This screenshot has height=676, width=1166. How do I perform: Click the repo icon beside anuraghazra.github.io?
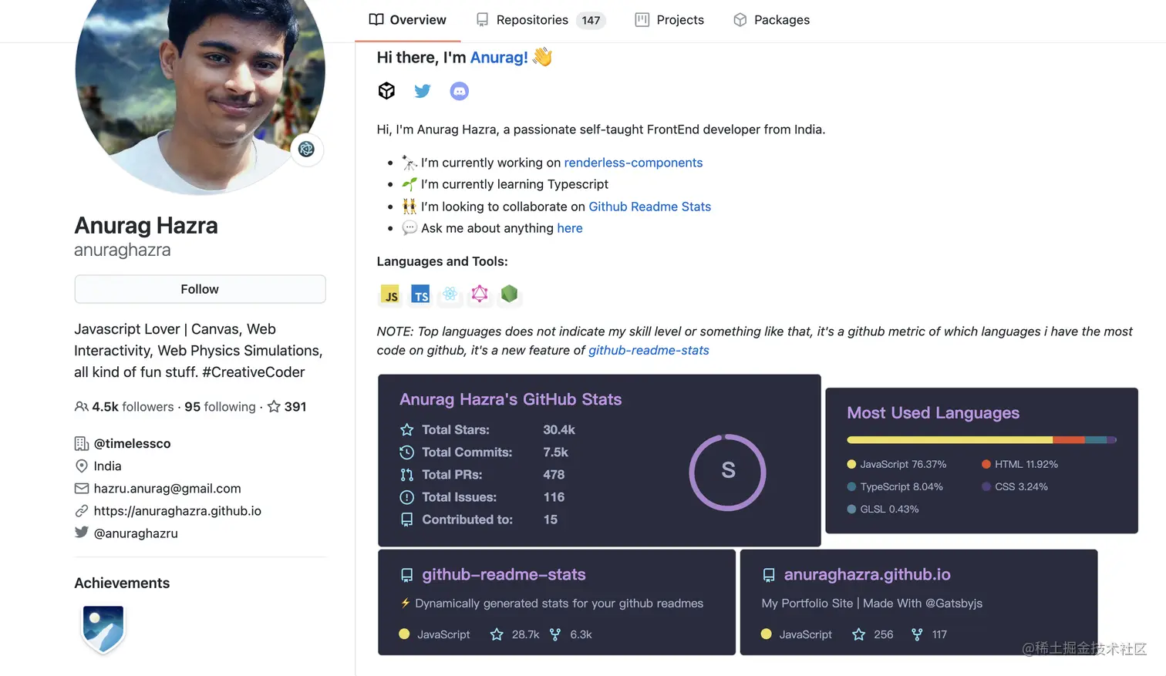(769, 575)
